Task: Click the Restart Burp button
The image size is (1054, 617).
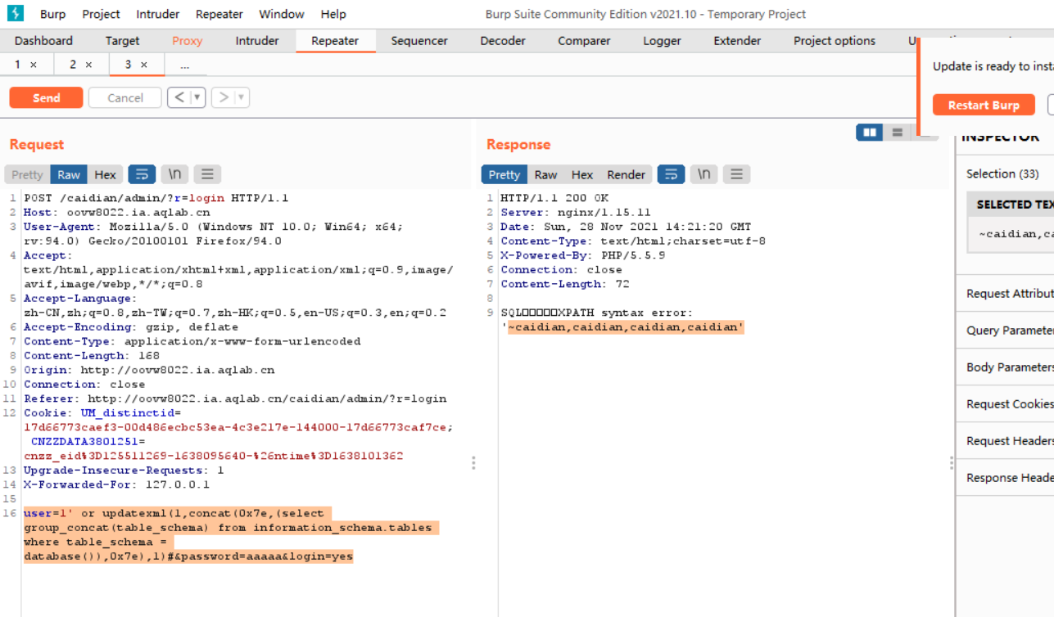Action: click(984, 105)
